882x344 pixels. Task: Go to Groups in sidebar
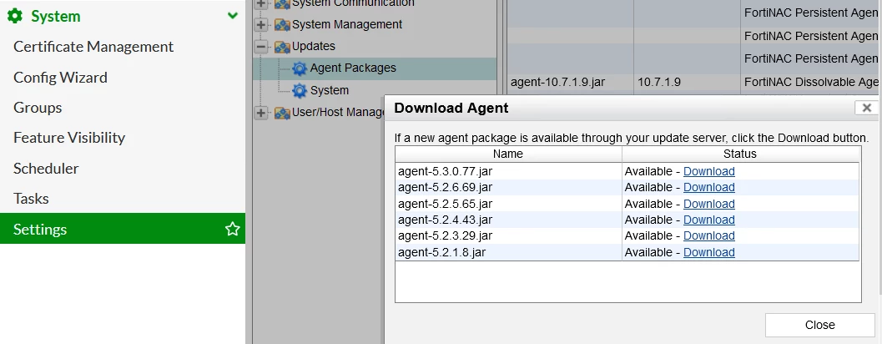click(x=38, y=108)
